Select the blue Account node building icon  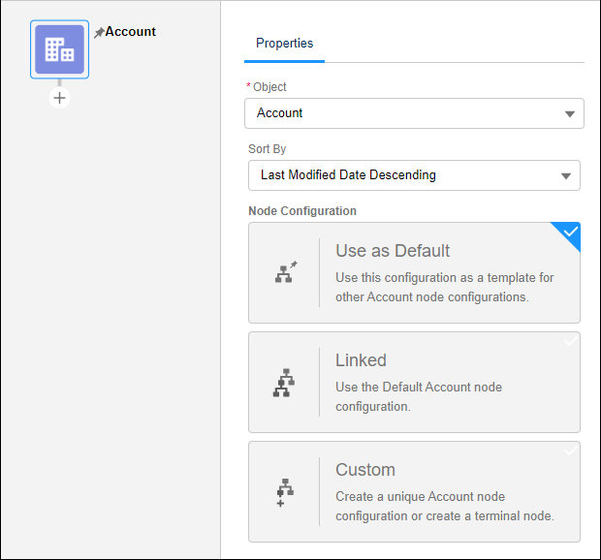(60, 49)
